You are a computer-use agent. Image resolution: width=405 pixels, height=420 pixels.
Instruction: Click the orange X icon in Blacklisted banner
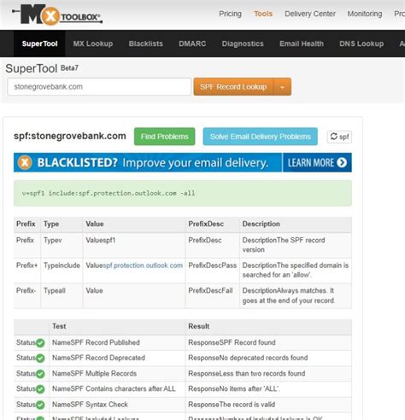[x=25, y=162]
